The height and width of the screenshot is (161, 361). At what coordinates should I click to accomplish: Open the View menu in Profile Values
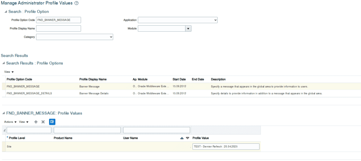tap(24, 122)
